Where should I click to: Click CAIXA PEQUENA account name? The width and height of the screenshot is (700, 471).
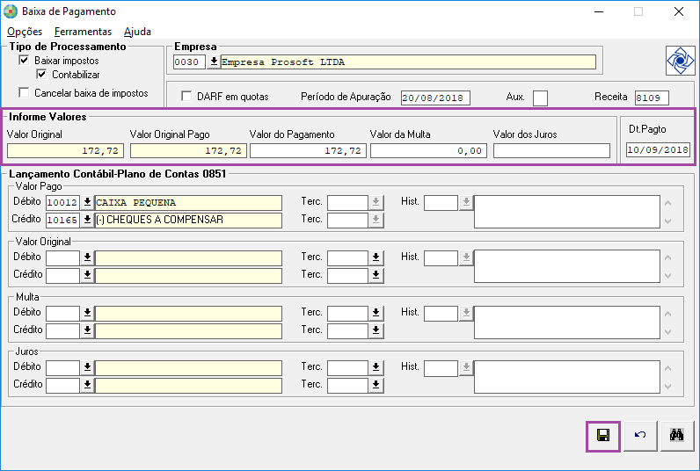188,202
